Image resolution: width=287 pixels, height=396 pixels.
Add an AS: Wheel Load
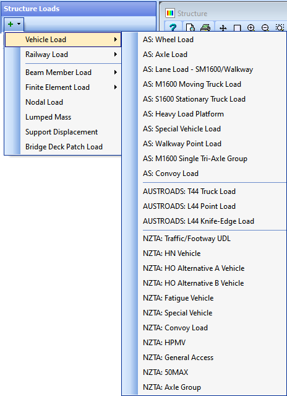[x=204, y=40]
